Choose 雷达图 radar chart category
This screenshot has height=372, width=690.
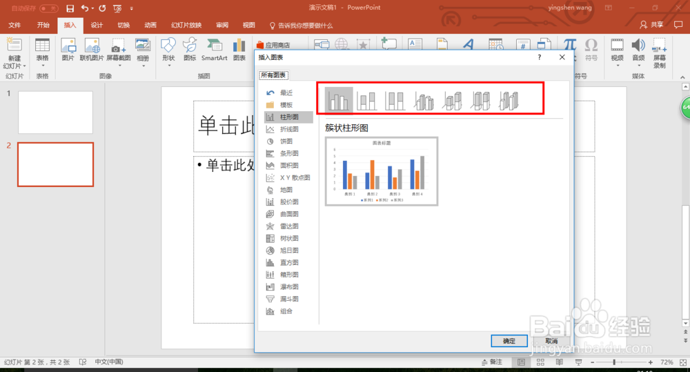coord(288,226)
